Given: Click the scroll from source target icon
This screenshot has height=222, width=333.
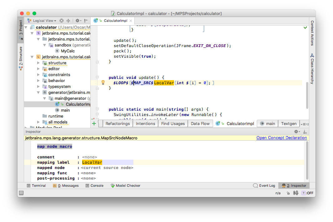Looking at the screenshot, I should click(62, 21).
